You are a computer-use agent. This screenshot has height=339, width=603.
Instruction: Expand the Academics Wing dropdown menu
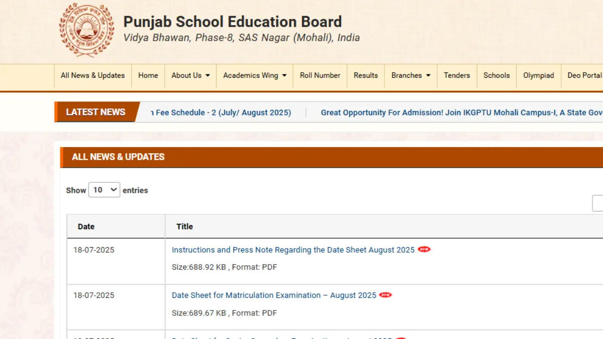(x=255, y=75)
